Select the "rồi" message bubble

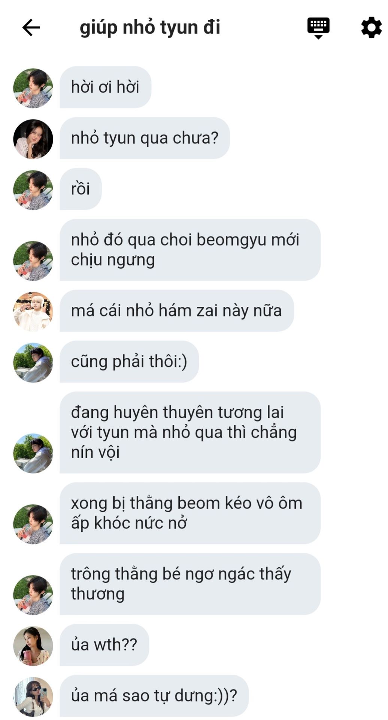[81, 189]
